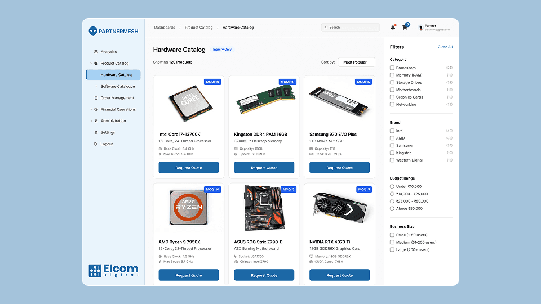Click the top Search field
541x304 pixels.
351,28
